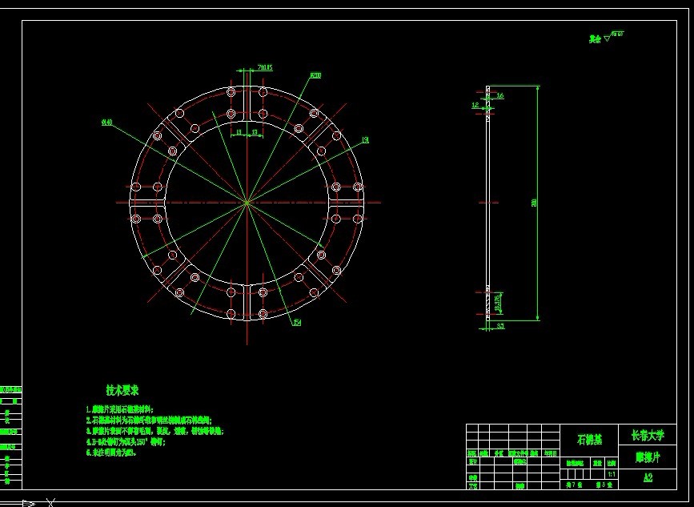Select "石棉基" material cell in title block
Viewport: 694px width, 507px height.
point(589,440)
